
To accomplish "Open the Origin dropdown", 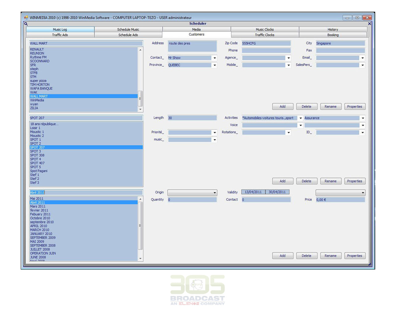I will (214, 193).
